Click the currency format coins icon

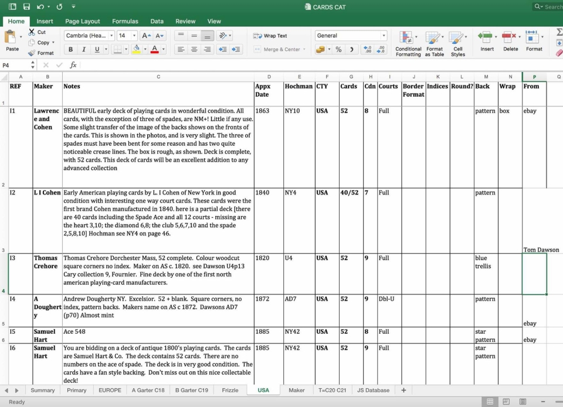tap(320, 49)
